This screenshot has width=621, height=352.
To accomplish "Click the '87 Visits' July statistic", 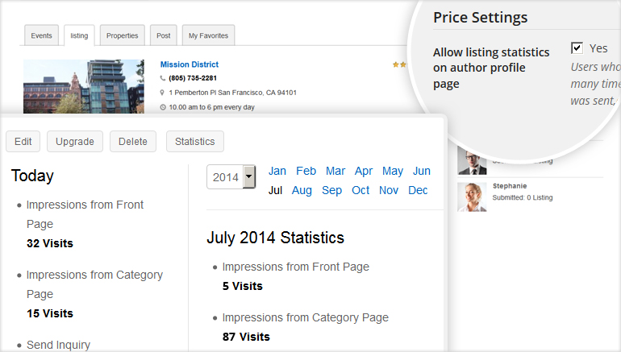I will 246,337.
